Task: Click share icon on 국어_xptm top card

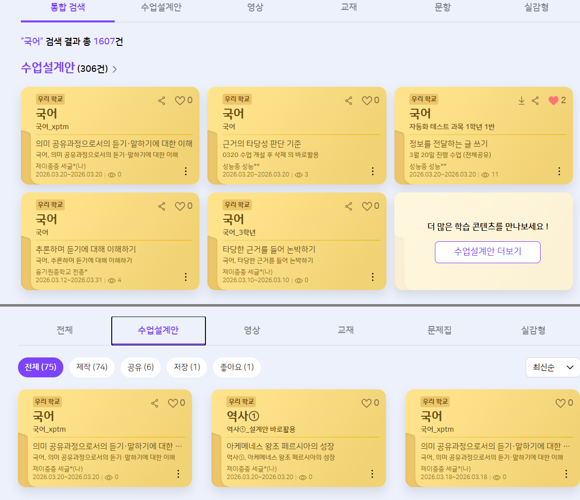Action: point(162,101)
